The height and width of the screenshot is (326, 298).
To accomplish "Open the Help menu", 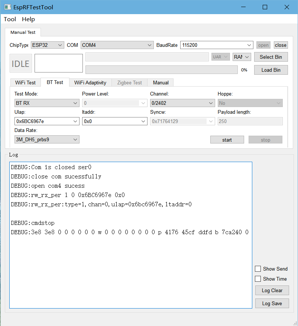I will pos(28,19).
